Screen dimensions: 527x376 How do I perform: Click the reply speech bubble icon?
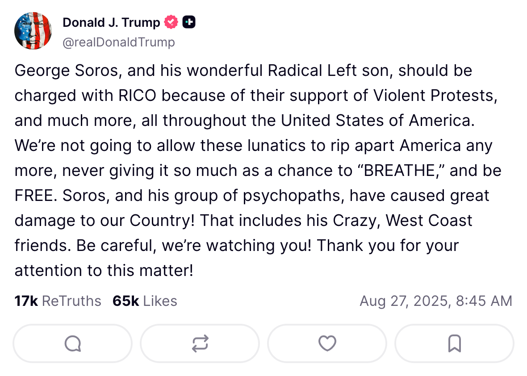point(73,343)
